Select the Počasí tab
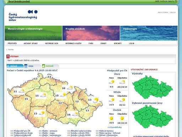This screenshot has height=137, width=182. (15, 66)
